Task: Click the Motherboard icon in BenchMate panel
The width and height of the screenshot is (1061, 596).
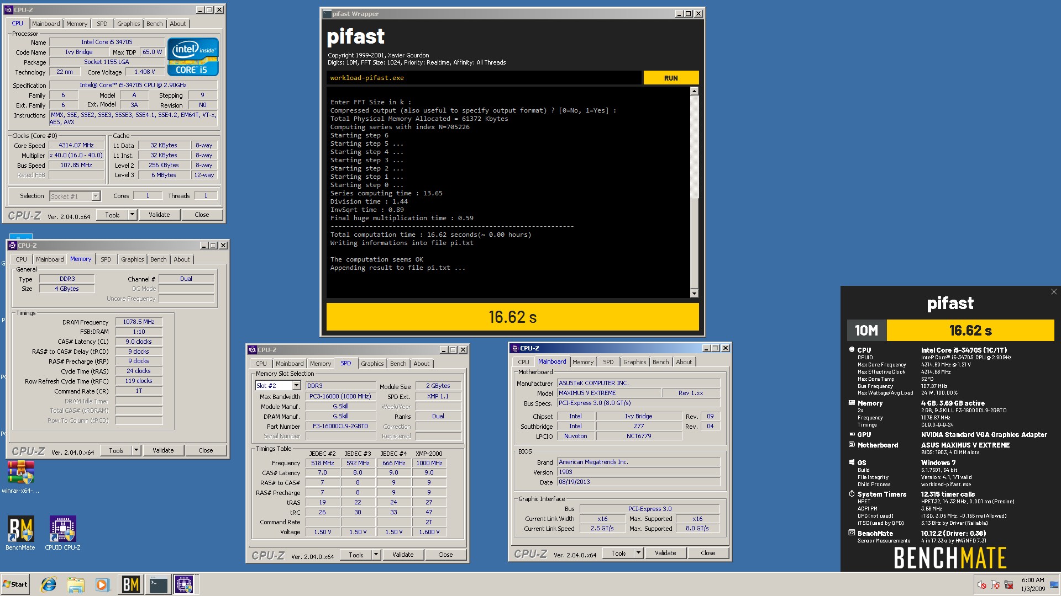Action: point(852,445)
